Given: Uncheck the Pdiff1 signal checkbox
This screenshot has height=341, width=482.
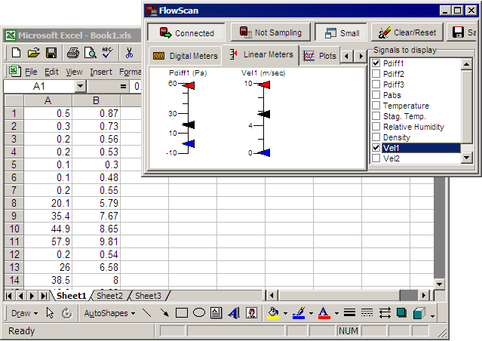Looking at the screenshot, I should coord(376,63).
